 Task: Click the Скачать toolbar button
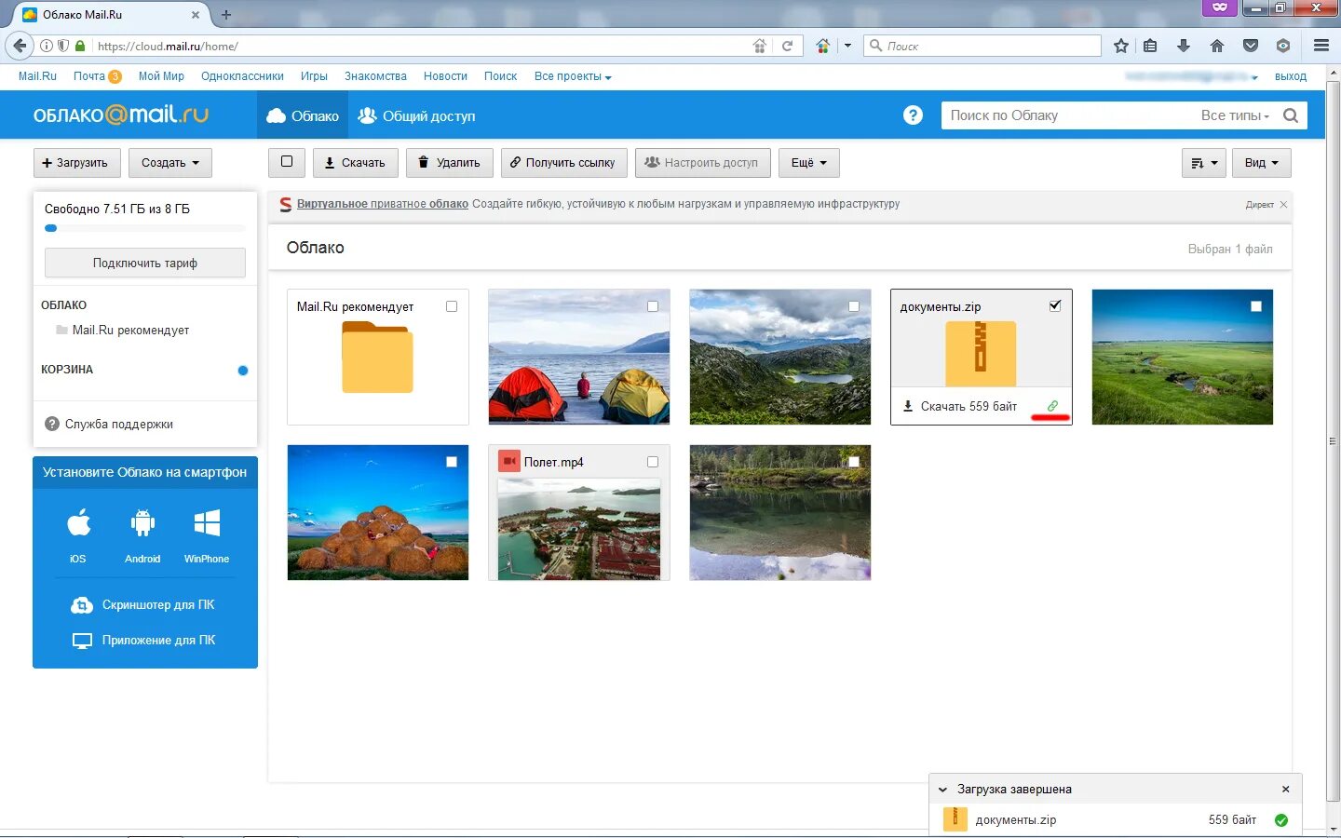[x=356, y=163]
